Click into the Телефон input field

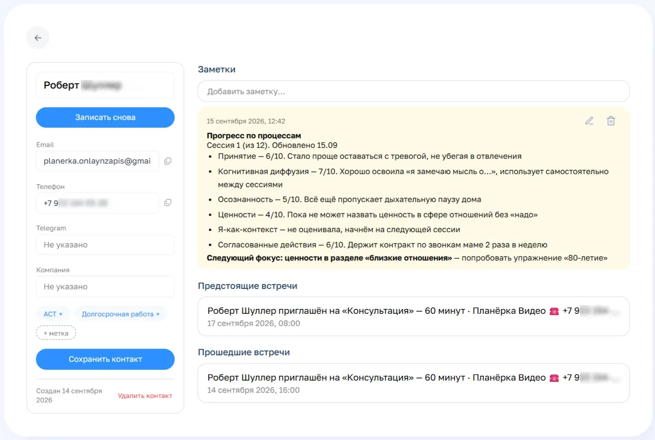coord(97,203)
